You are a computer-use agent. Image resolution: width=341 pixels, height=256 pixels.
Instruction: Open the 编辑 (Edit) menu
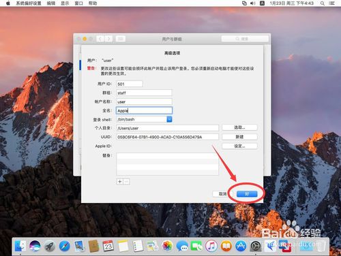pos(51,3)
